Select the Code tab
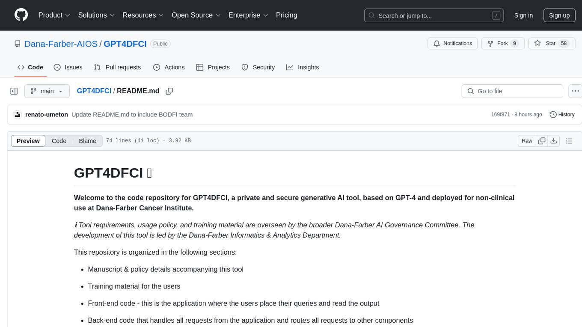The height and width of the screenshot is (327, 582). [30, 67]
